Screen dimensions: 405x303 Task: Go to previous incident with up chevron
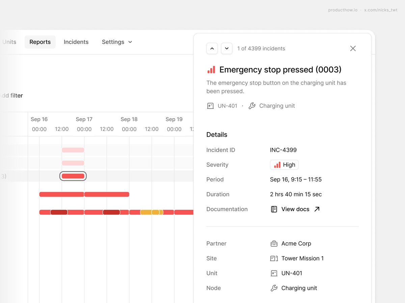[x=212, y=48]
